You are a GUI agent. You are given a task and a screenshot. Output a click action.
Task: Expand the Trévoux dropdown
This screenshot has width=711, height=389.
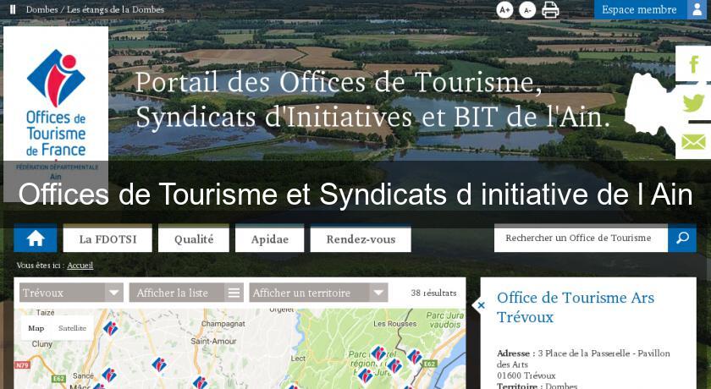coord(114,293)
